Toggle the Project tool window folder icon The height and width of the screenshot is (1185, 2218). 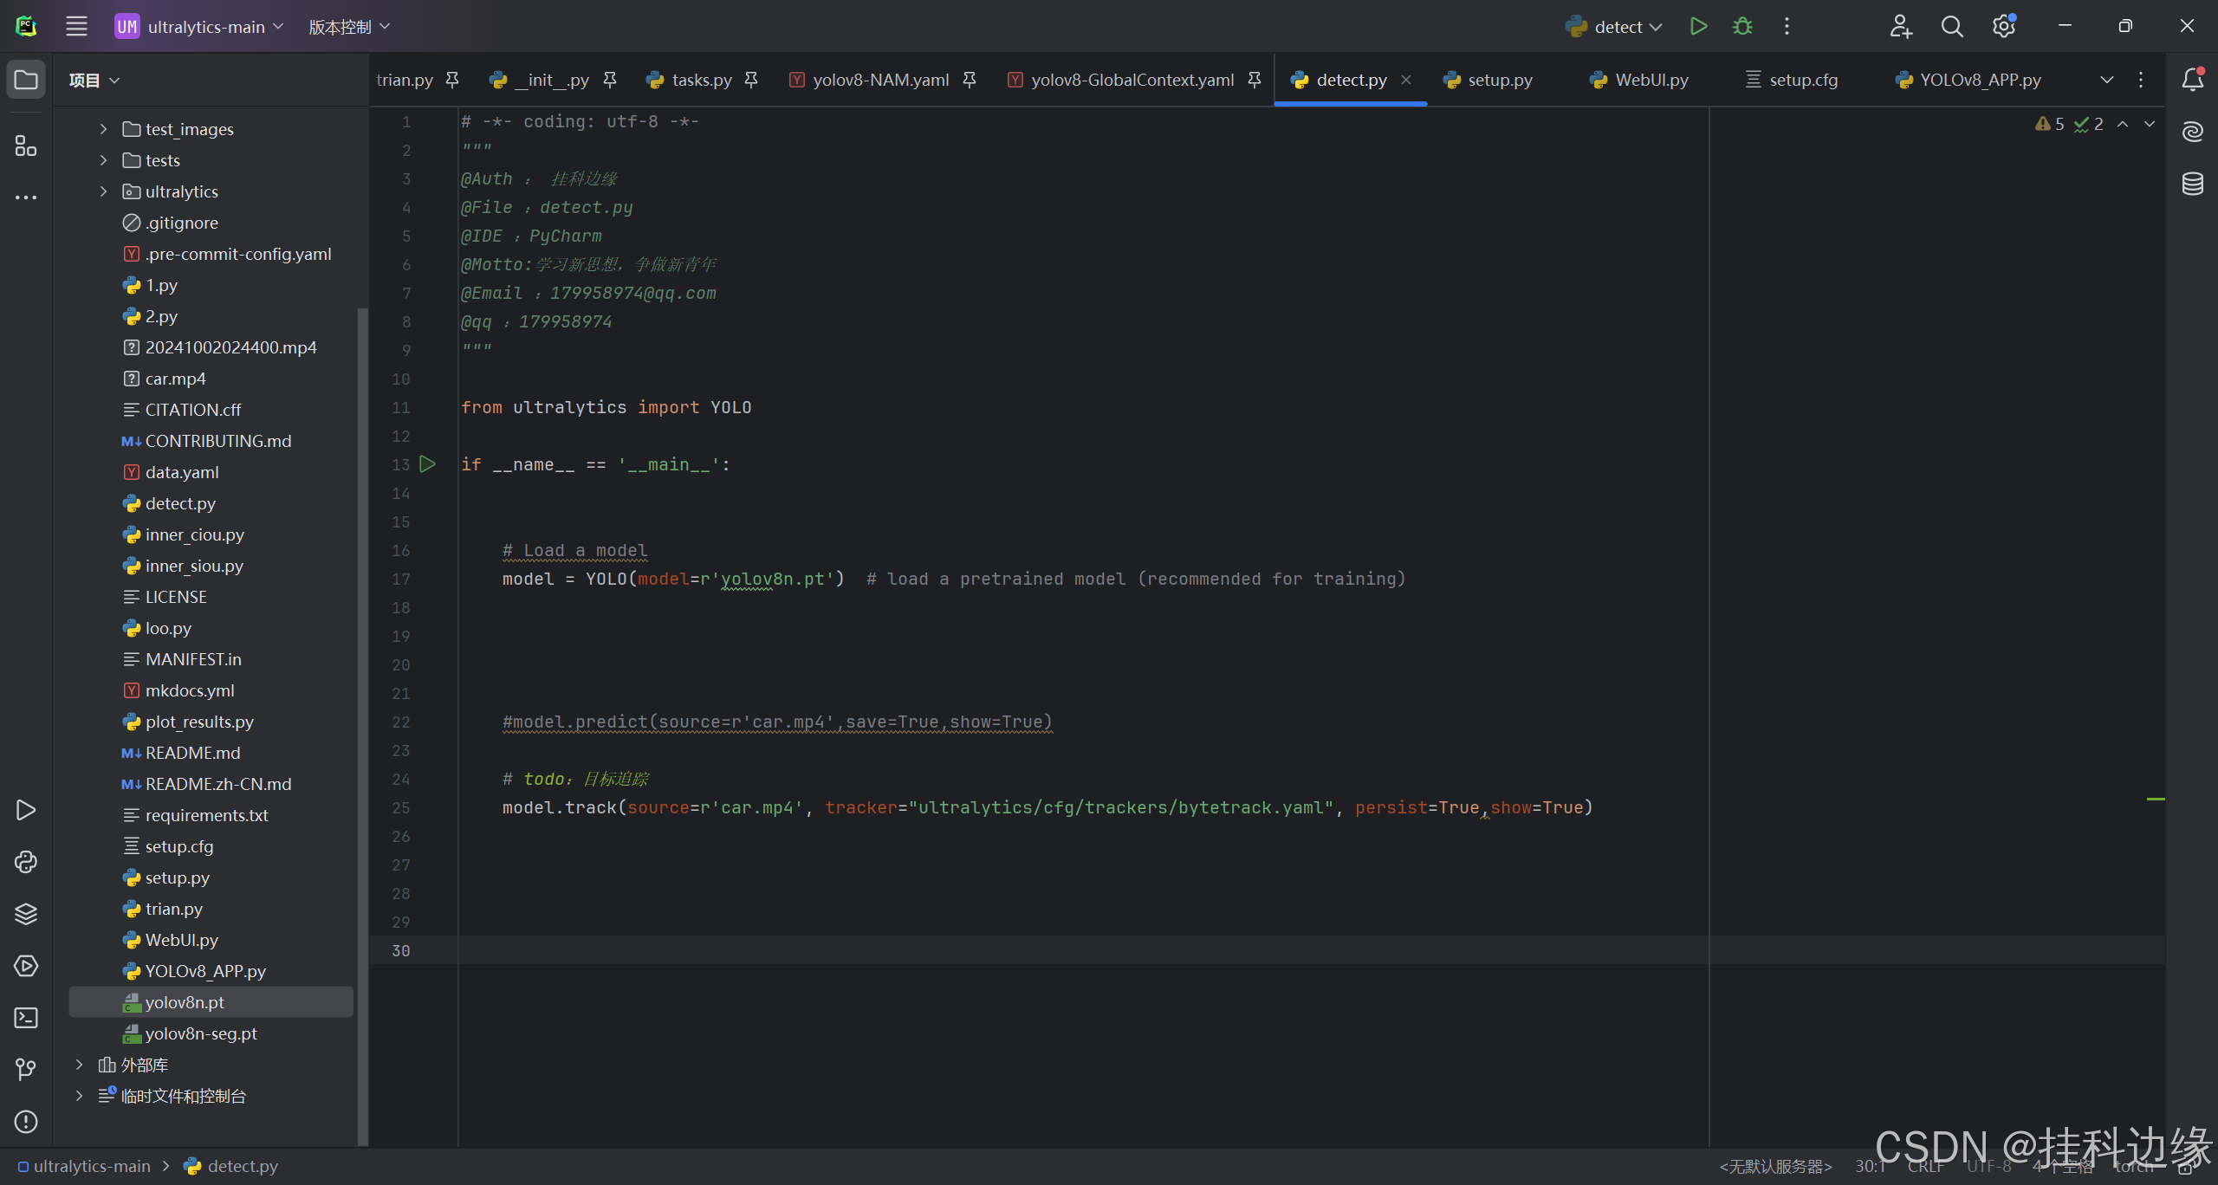point(26,80)
